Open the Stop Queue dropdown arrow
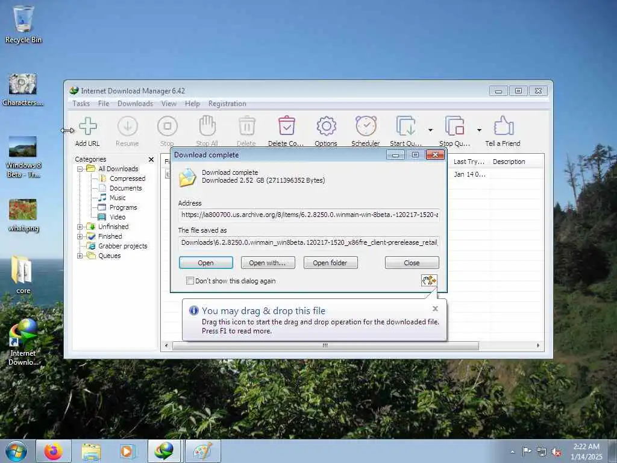 [x=479, y=130]
